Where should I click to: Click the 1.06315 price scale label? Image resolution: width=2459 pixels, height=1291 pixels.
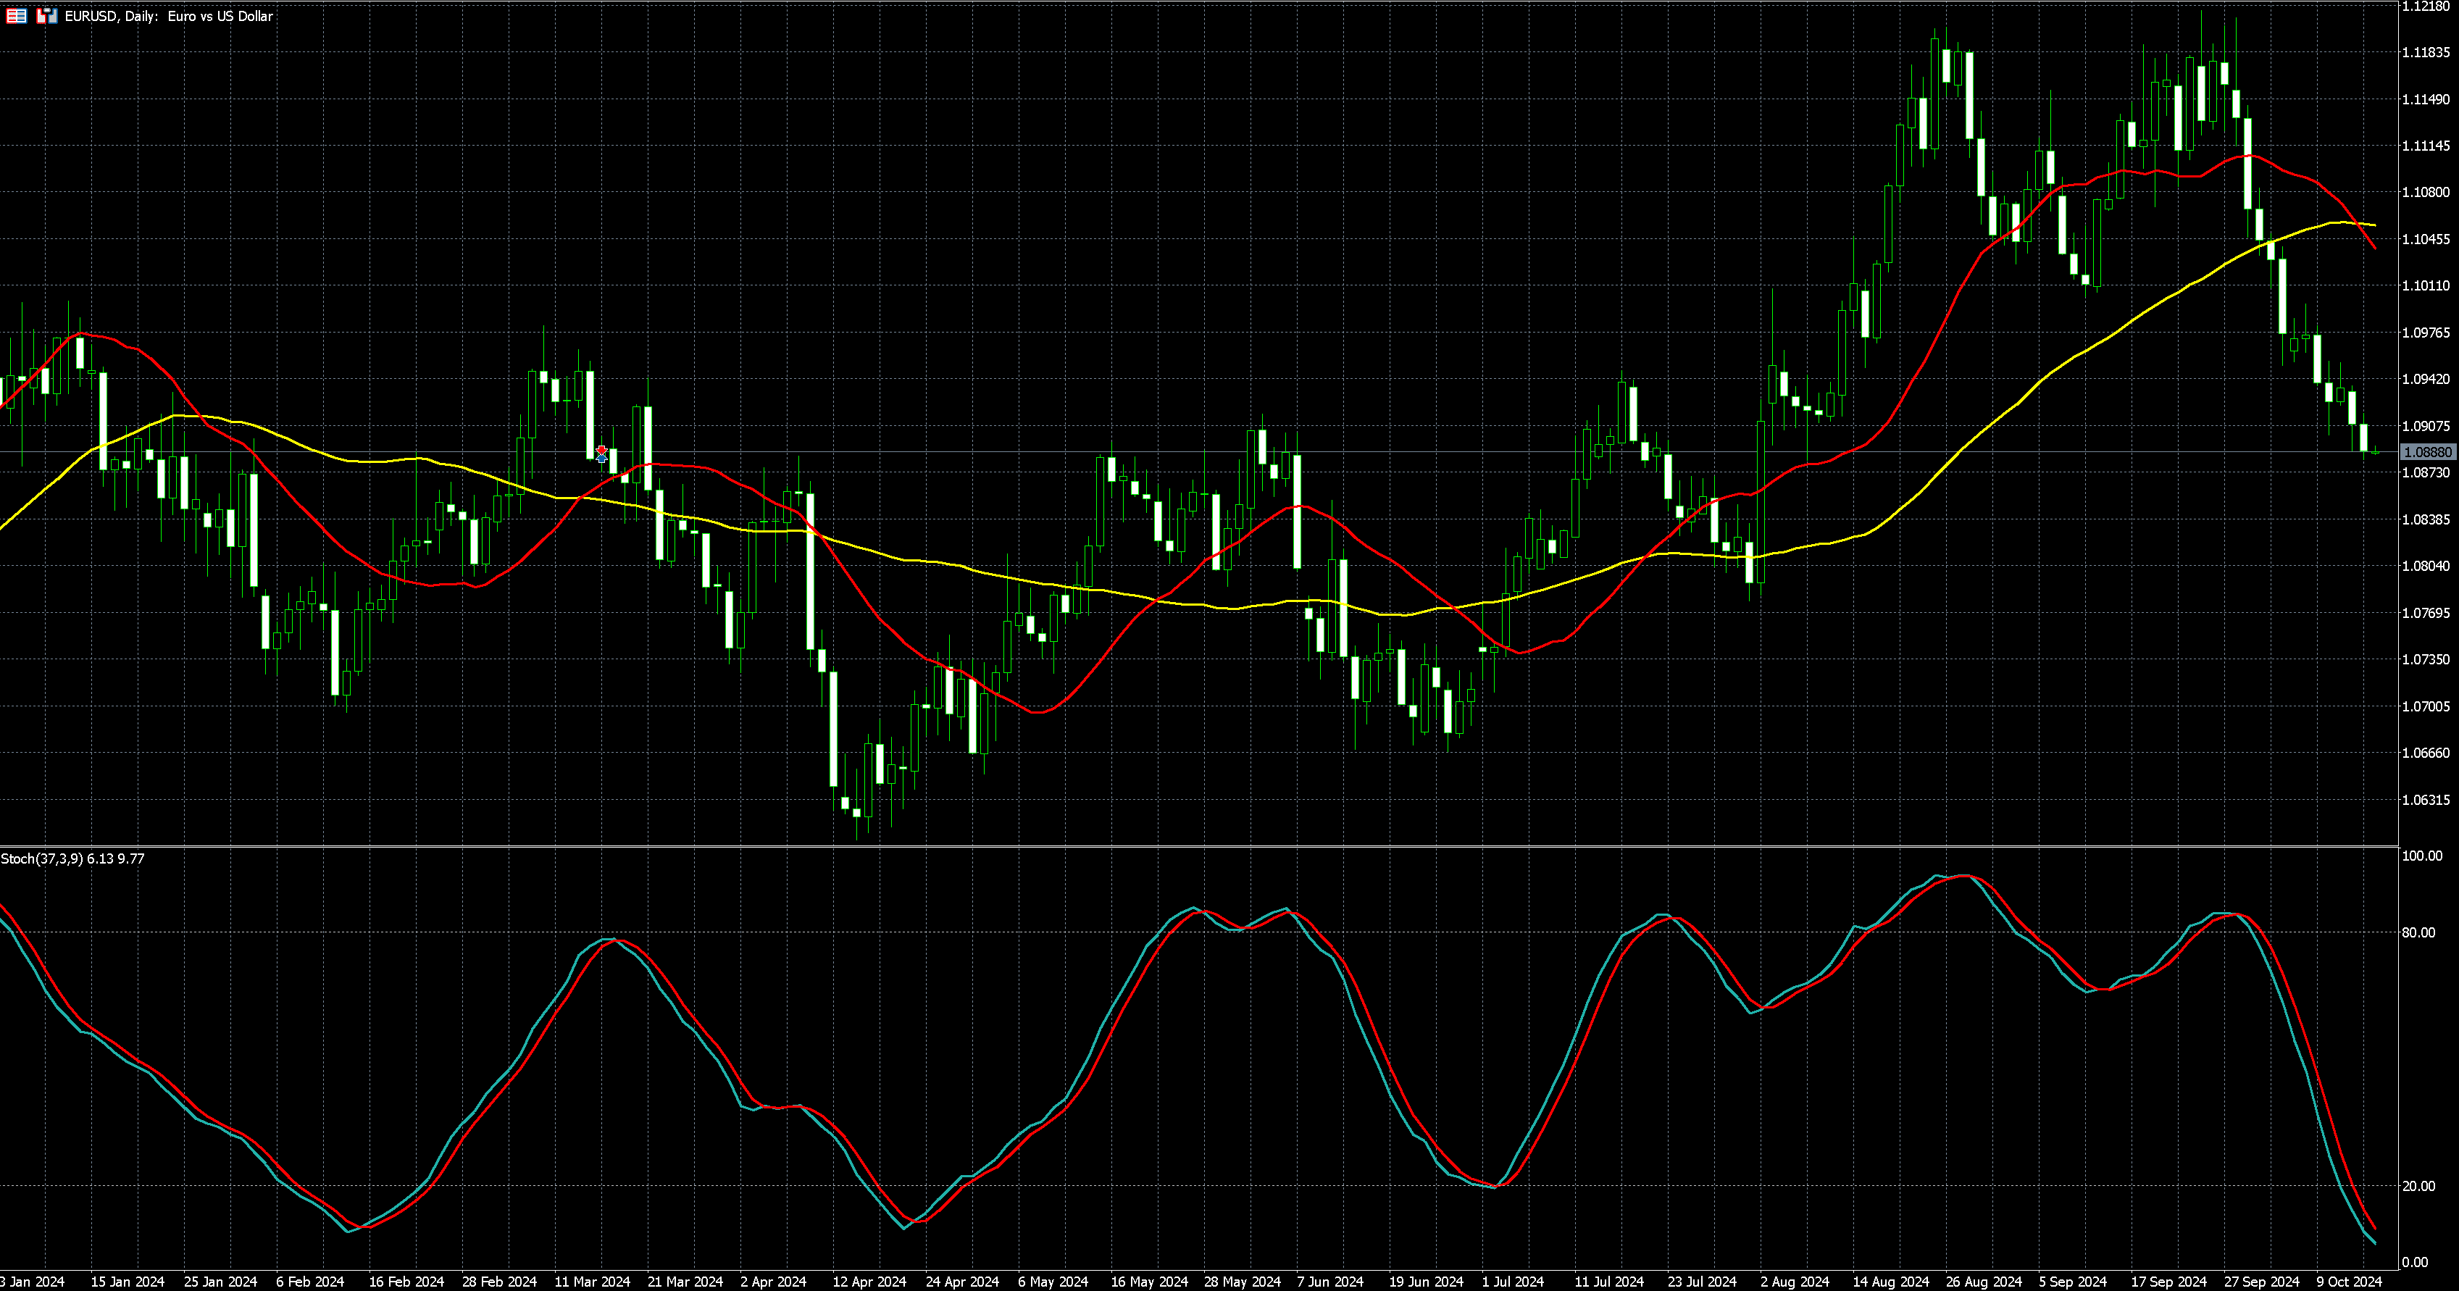pyautogui.click(x=2426, y=800)
